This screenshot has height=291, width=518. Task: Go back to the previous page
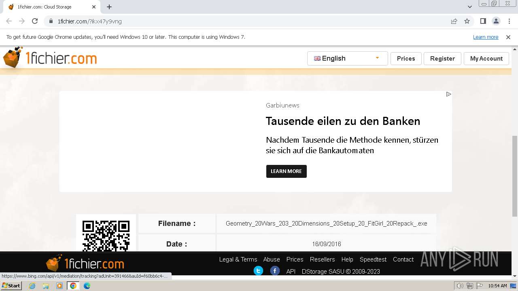click(9, 21)
